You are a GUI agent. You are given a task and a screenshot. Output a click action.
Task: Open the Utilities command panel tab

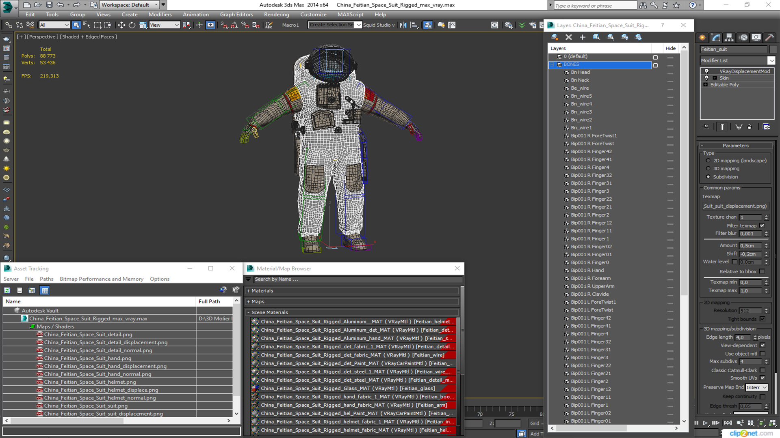[x=769, y=37]
